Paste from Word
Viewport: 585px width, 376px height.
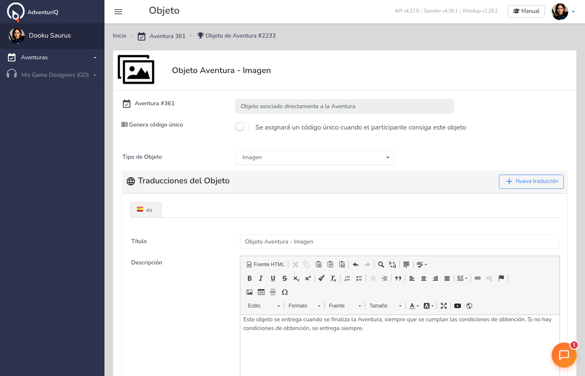tap(342, 264)
